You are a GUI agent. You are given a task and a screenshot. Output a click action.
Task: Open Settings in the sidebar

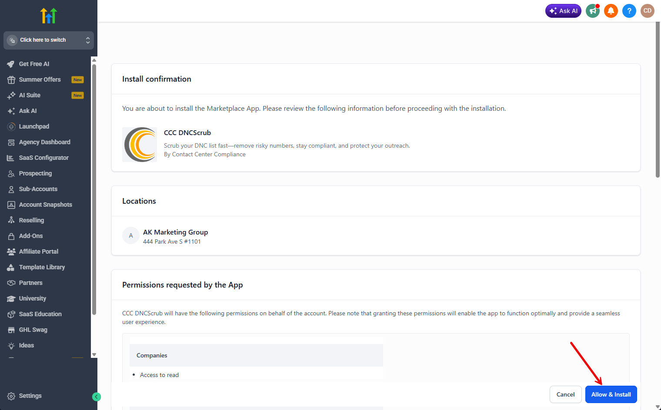click(30, 396)
